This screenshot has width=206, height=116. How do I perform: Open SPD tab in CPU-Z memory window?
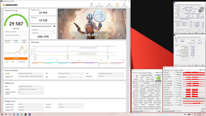tap(188, 37)
